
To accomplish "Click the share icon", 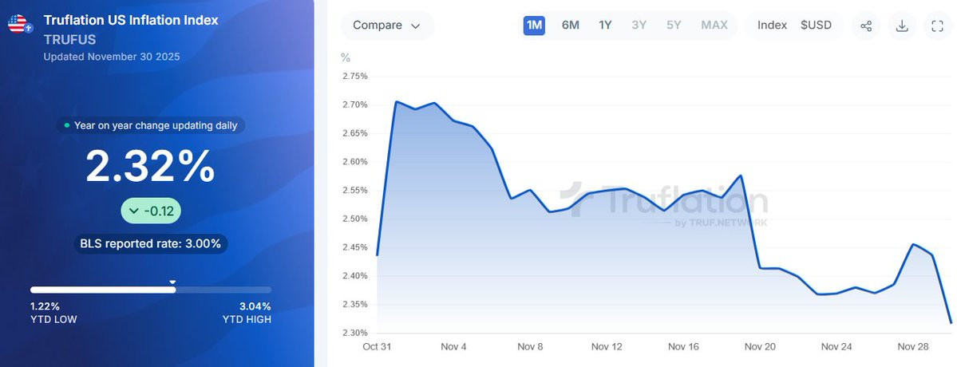I will pos(865,26).
